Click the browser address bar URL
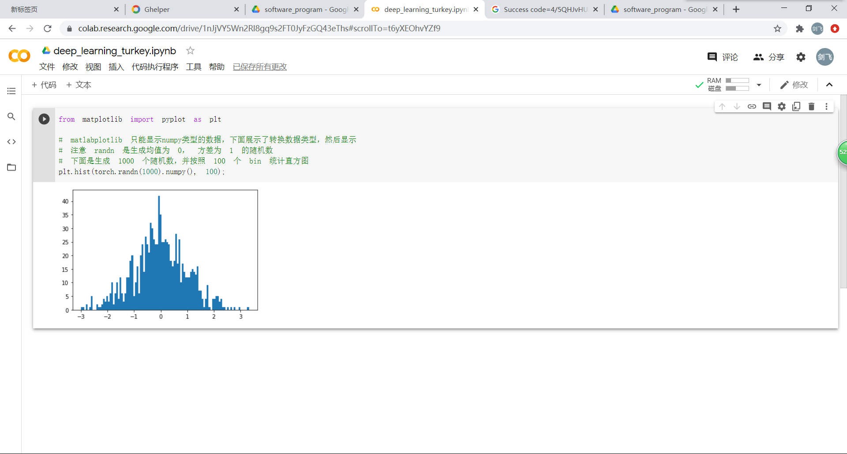The width and height of the screenshot is (847, 454). click(259, 29)
